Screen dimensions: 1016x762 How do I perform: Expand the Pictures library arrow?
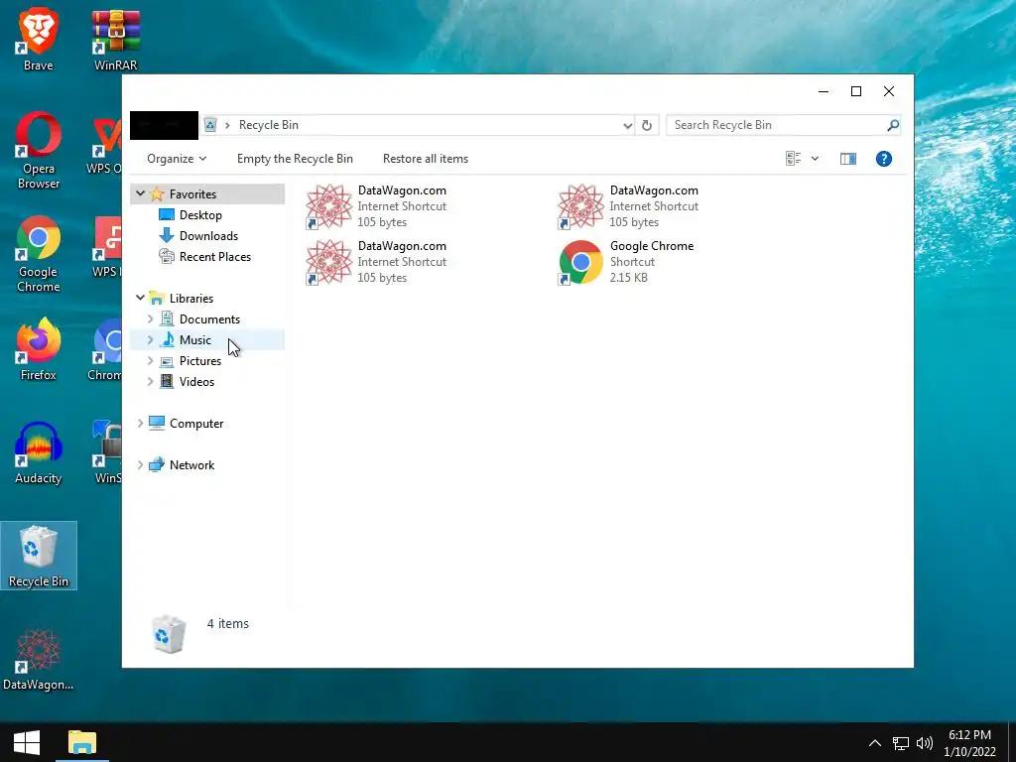click(151, 360)
